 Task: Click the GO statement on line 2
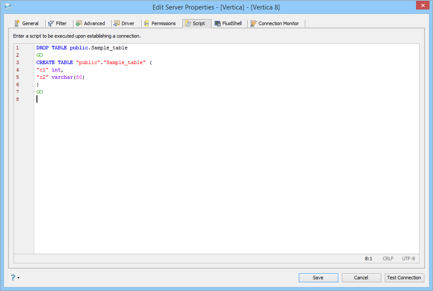coord(40,55)
